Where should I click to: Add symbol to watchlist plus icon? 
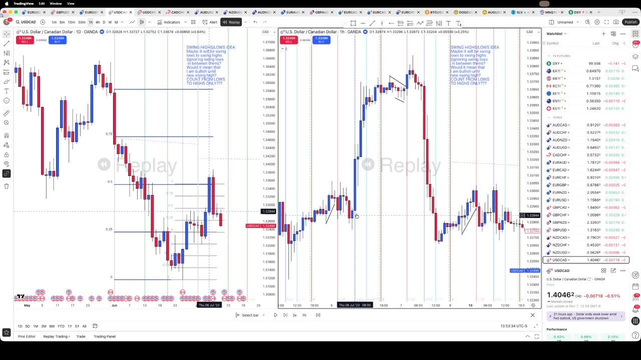[x=604, y=33]
